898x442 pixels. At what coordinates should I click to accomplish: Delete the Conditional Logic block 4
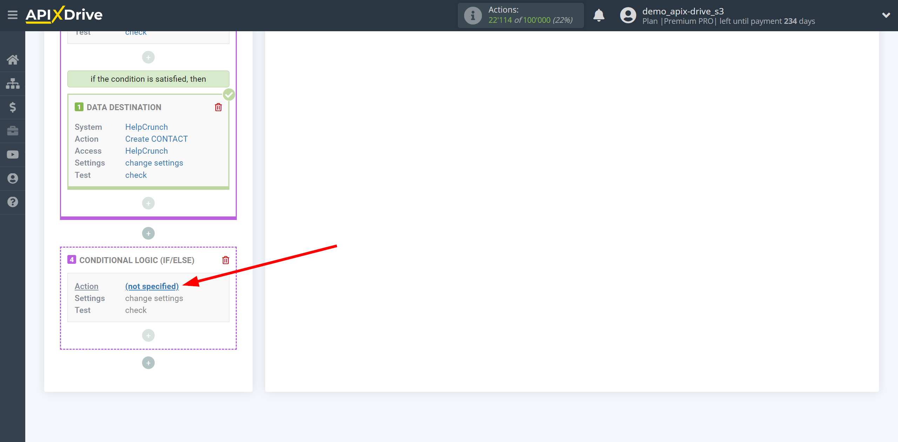(x=226, y=260)
